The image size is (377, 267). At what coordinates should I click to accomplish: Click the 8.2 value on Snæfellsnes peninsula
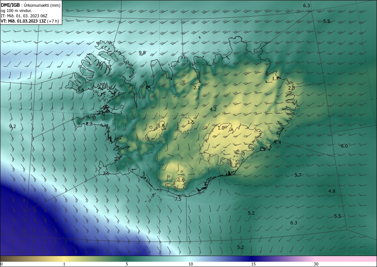tap(89, 124)
